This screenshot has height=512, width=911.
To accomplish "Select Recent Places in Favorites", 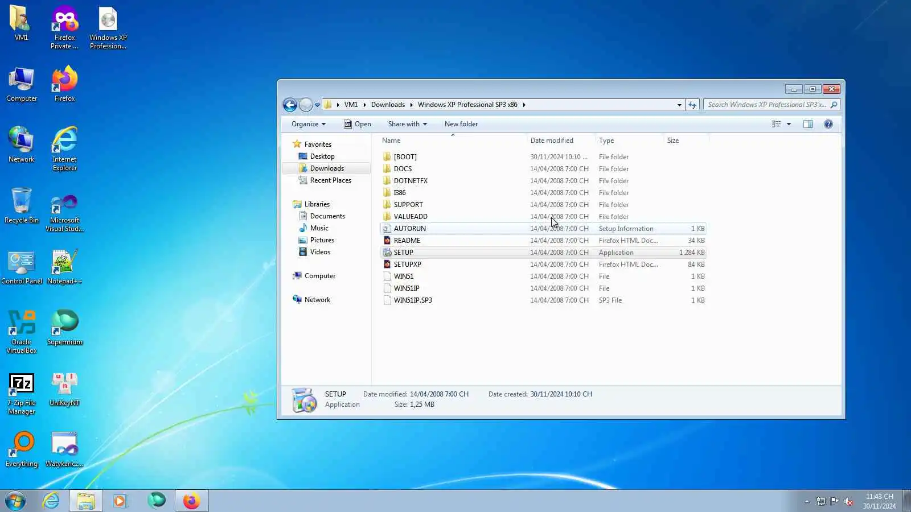I will [x=330, y=180].
